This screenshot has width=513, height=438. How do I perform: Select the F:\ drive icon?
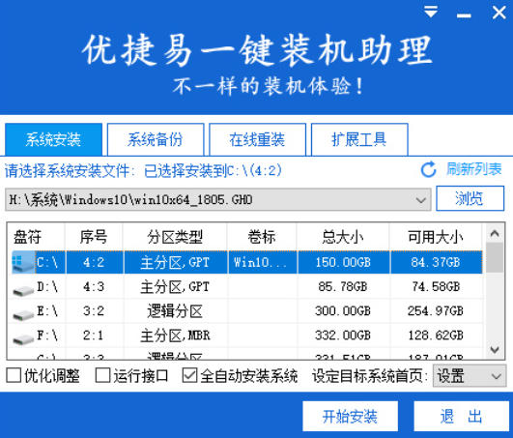[x=23, y=338]
